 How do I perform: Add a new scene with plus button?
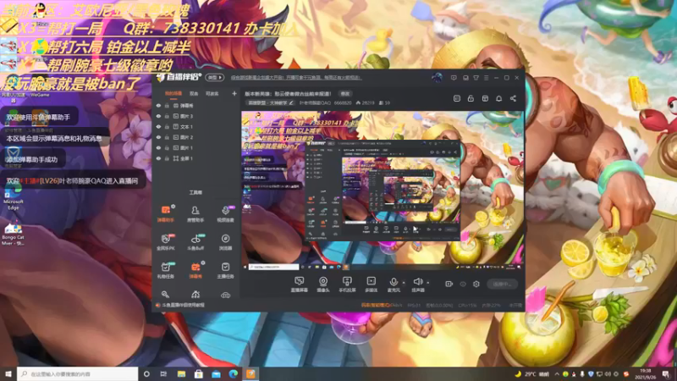[234, 93]
